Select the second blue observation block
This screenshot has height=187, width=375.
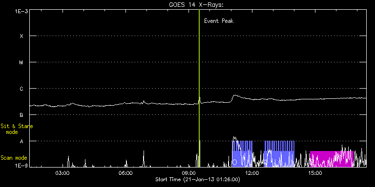(x=279, y=154)
